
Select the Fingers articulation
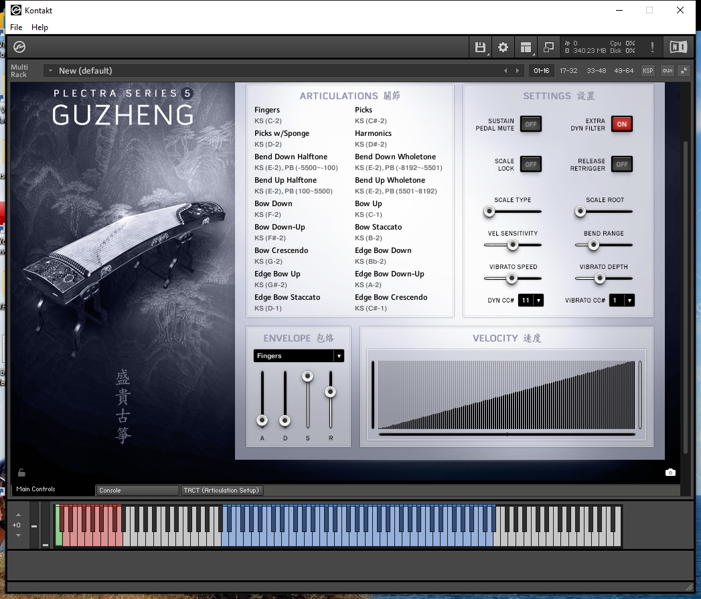point(267,110)
